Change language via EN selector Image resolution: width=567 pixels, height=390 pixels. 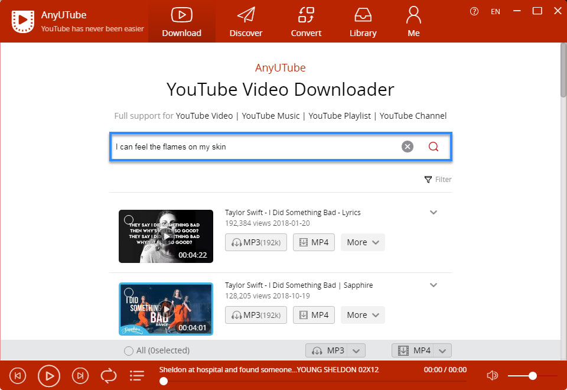496,12
